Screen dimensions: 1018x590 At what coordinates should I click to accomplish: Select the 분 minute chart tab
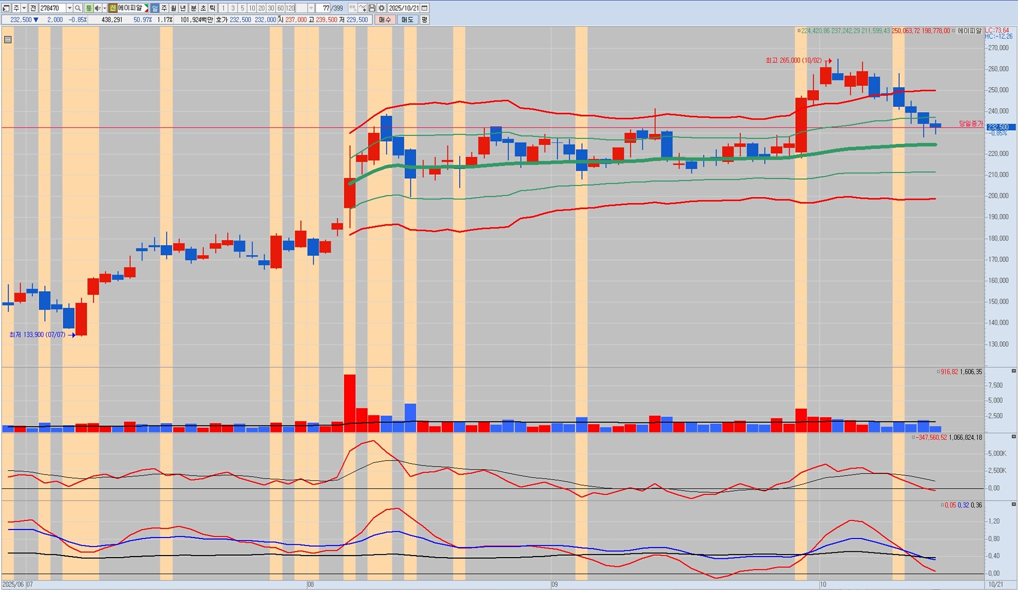click(x=194, y=8)
